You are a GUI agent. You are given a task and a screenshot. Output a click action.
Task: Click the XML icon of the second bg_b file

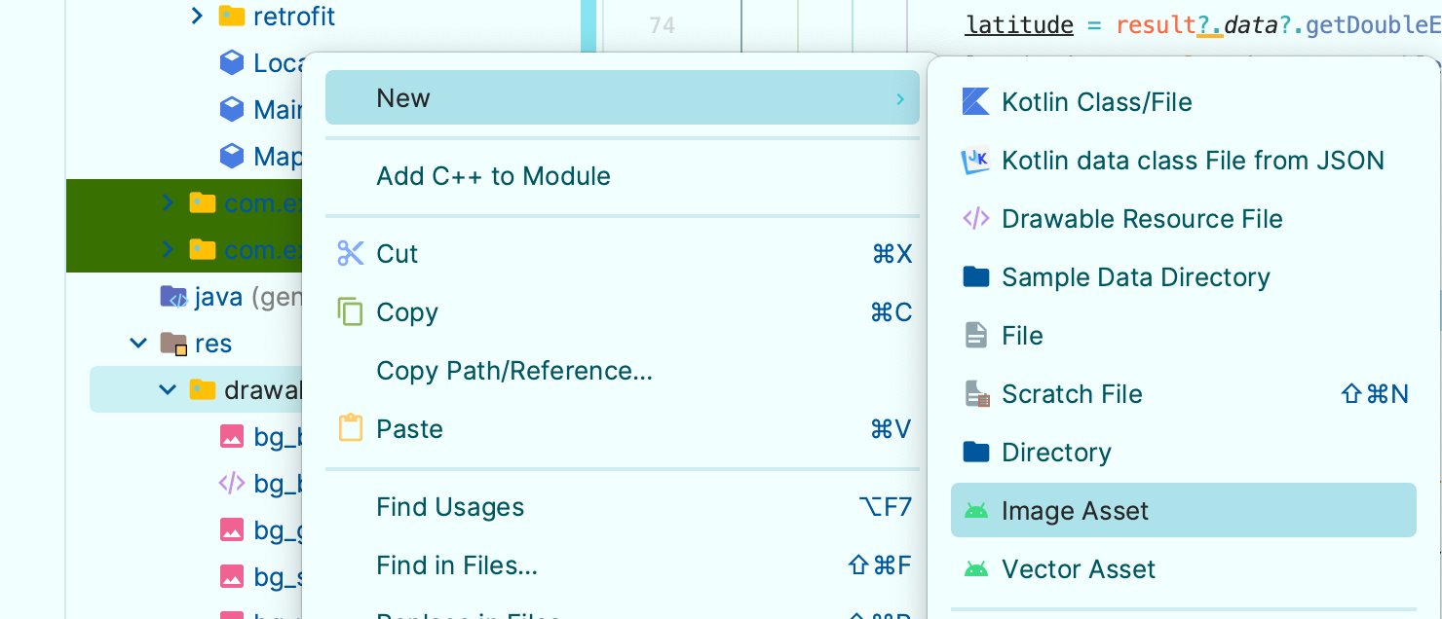[x=232, y=483]
